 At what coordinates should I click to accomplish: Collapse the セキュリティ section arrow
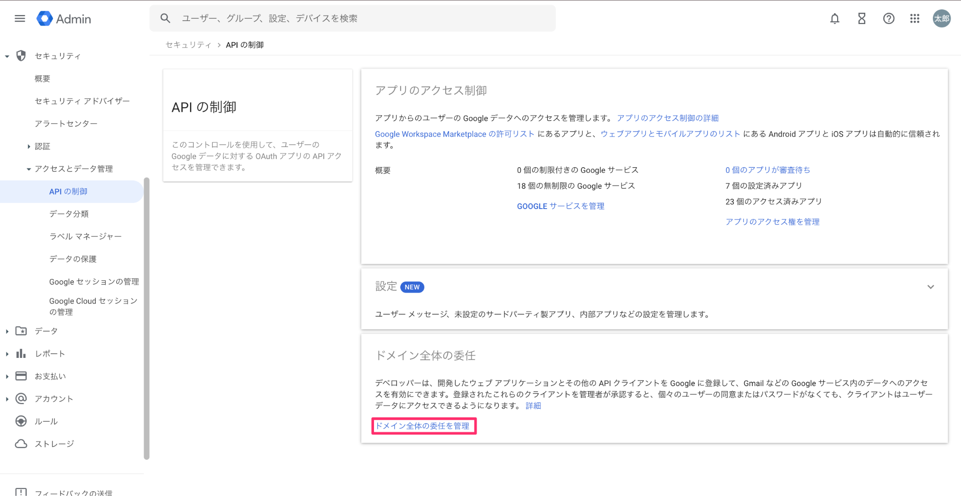(7, 56)
